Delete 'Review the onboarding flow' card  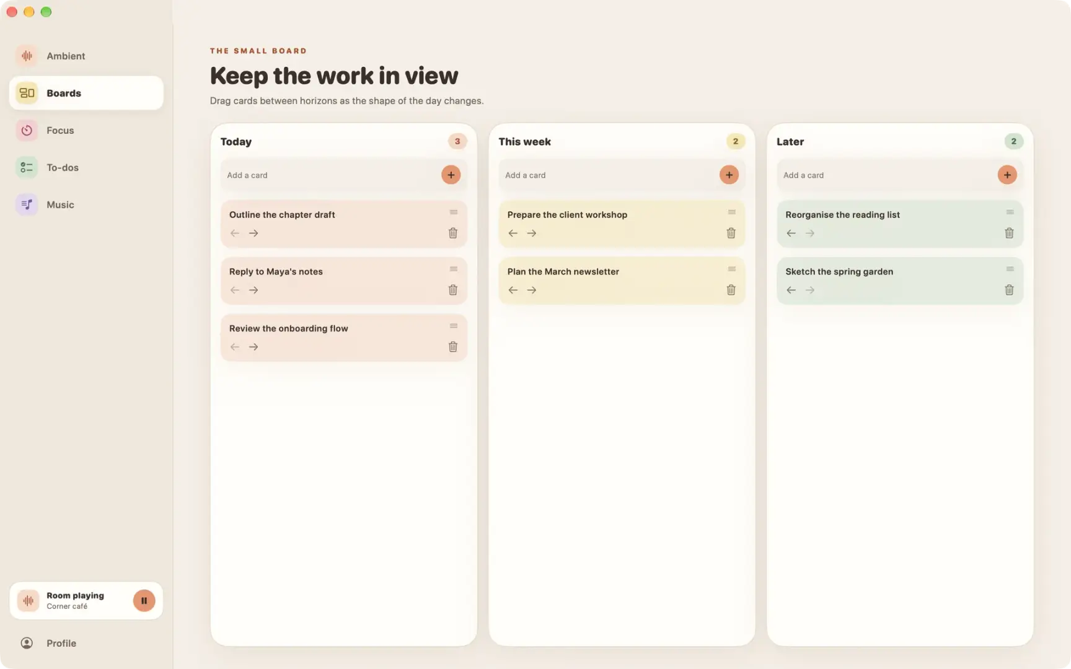[453, 347]
